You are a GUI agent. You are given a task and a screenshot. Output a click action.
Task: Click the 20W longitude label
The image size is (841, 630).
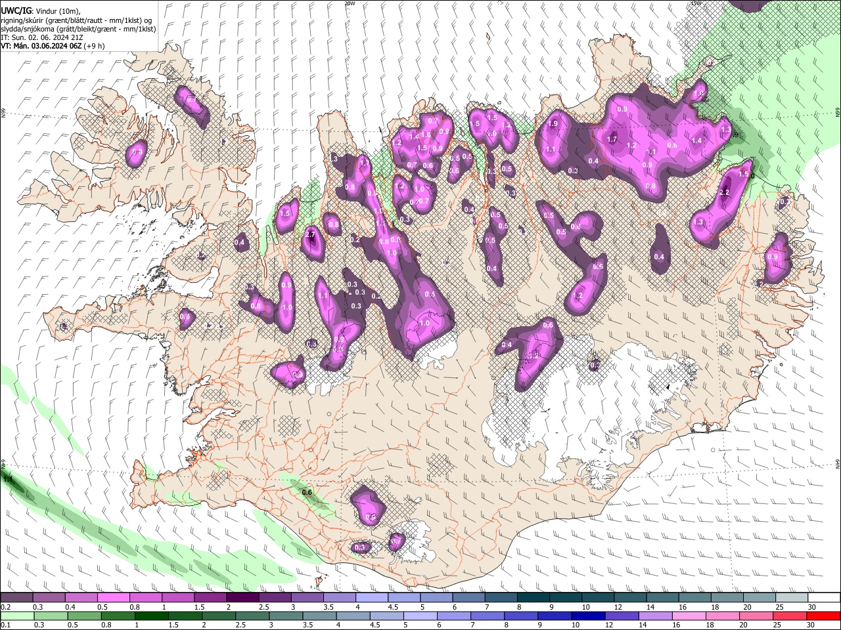click(350, 3)
